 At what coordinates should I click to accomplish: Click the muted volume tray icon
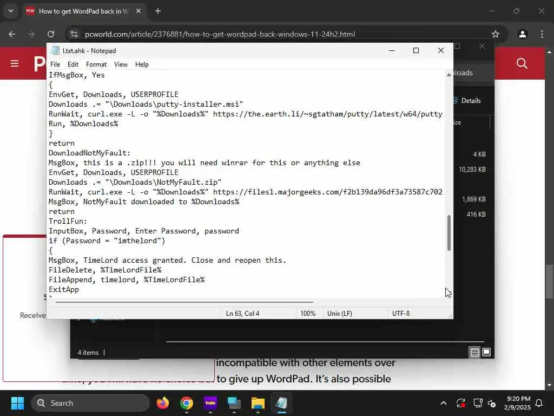491,403
